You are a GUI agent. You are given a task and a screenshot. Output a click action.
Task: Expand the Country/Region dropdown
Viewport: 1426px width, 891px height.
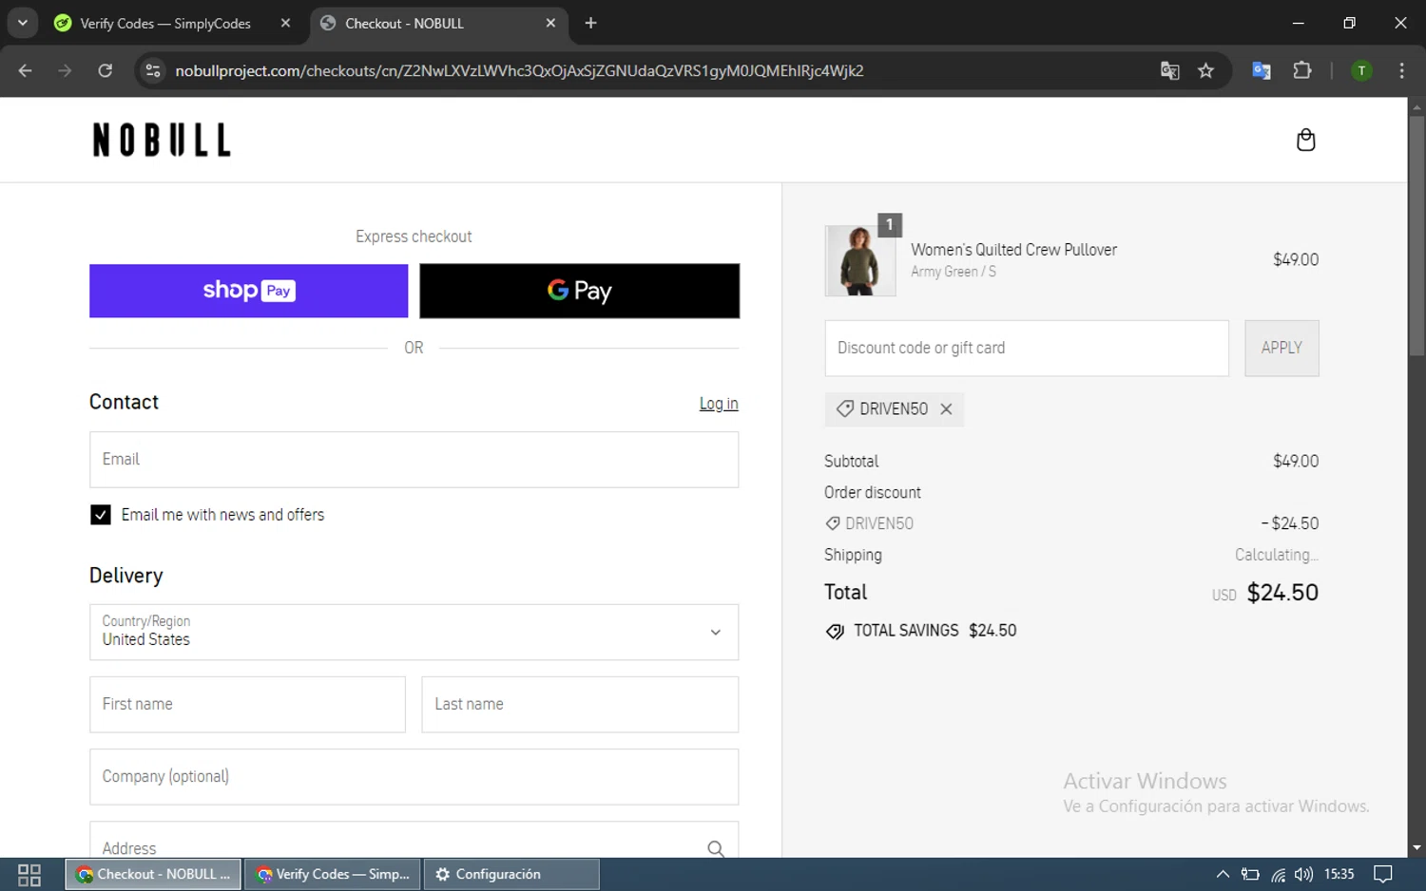click(414, 632)
